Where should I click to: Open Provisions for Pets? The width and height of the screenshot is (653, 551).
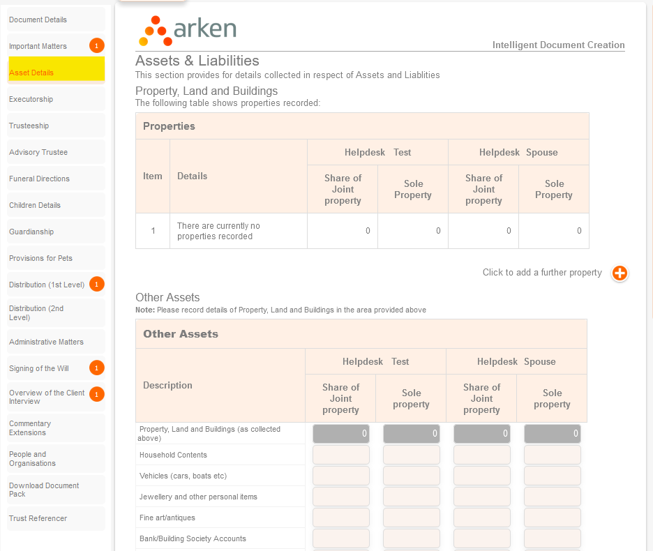[x=40, y=258]
